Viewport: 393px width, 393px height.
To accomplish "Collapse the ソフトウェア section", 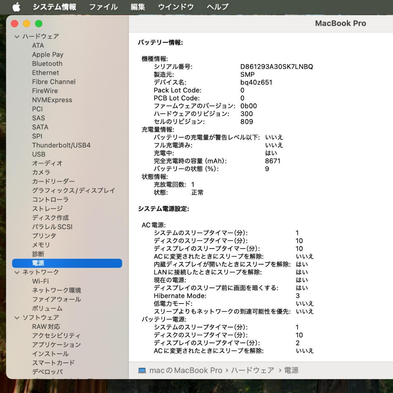I will 17,317.
